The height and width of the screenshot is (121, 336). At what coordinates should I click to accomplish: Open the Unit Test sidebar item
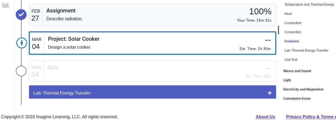tap(291, 60)
